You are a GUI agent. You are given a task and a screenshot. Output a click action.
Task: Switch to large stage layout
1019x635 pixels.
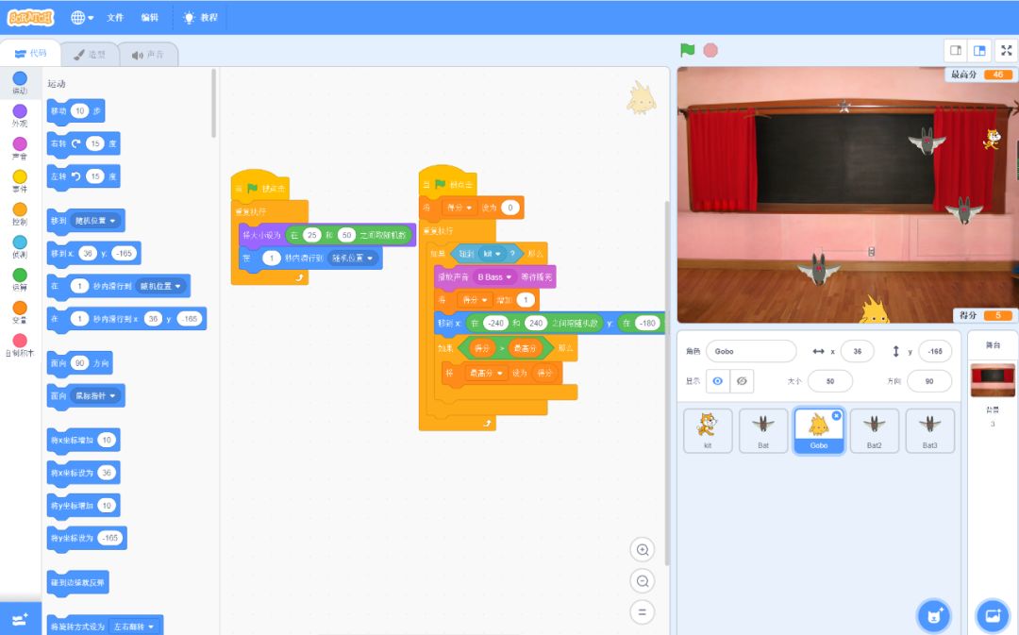point(979,50)
